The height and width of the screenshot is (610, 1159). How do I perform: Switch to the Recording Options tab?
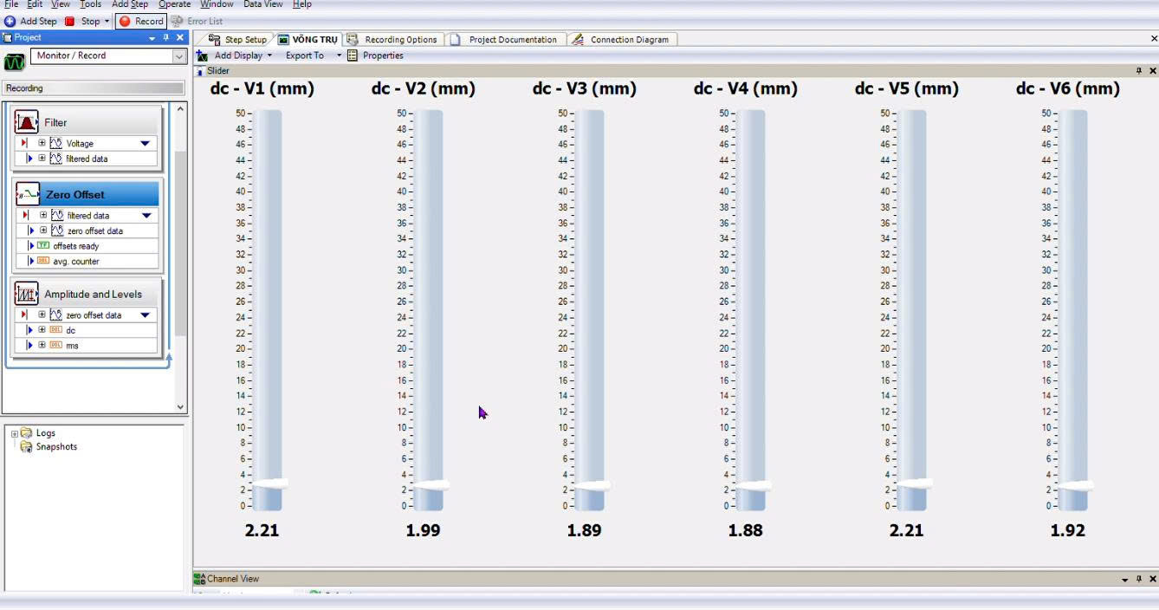[x=394, y=40]
